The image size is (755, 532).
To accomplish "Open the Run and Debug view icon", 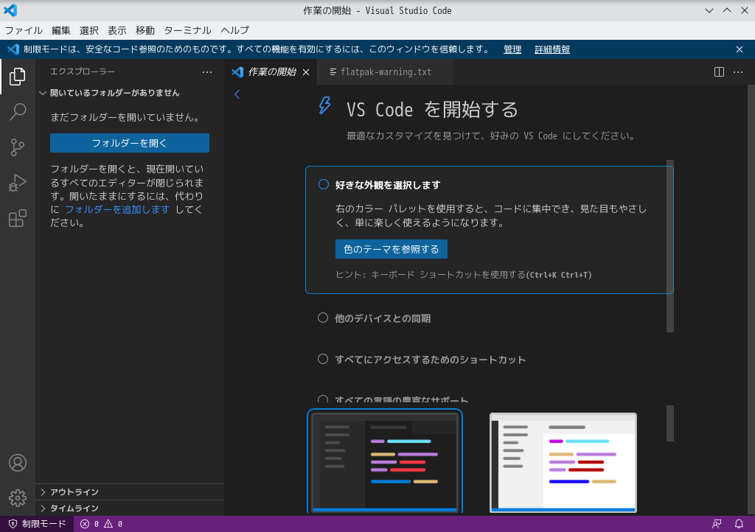I will tap(18, 183).
